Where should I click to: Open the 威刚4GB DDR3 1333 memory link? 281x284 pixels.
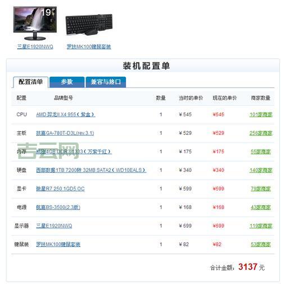coord(74,152)
